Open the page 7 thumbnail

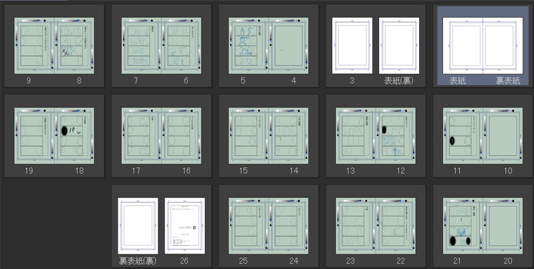tap(142, 46)
